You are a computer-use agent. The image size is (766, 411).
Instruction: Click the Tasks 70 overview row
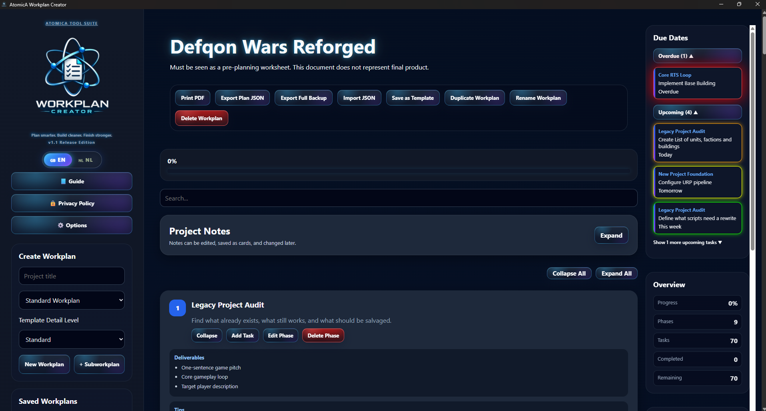coord(697,340)
